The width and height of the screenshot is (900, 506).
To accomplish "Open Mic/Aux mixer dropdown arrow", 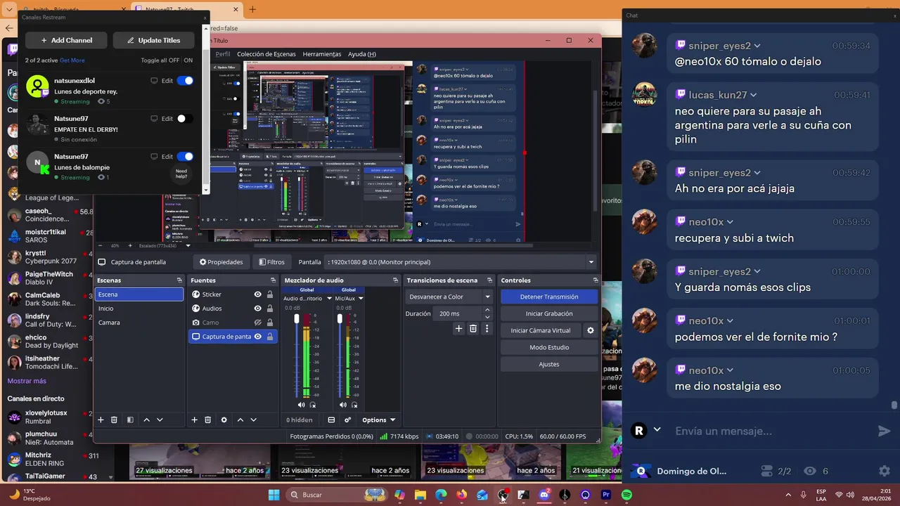I will coord(361,299).
